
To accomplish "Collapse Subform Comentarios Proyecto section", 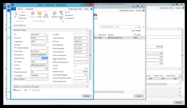I will (x=87, y=87).
